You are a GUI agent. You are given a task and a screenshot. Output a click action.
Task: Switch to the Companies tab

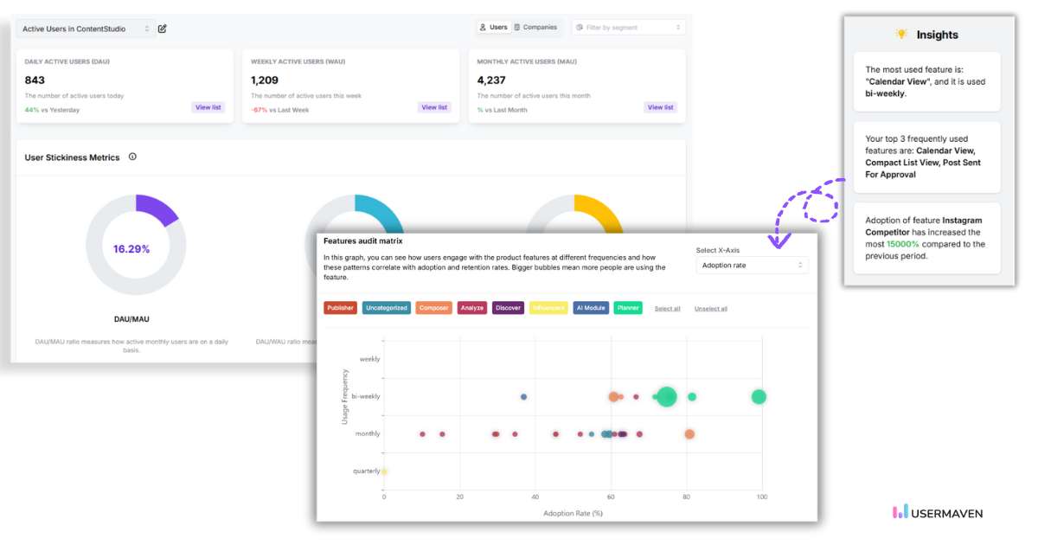tap(535, 28)
